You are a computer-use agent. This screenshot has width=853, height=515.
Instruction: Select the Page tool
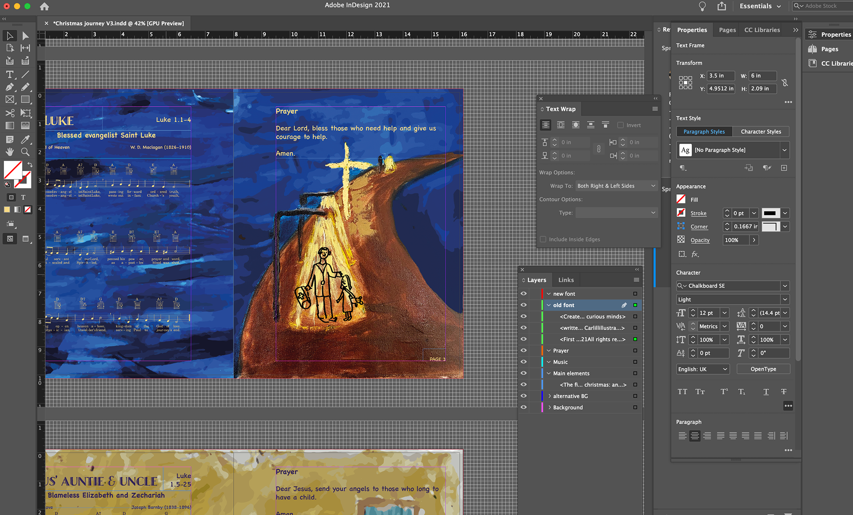(x=10, y=48)
